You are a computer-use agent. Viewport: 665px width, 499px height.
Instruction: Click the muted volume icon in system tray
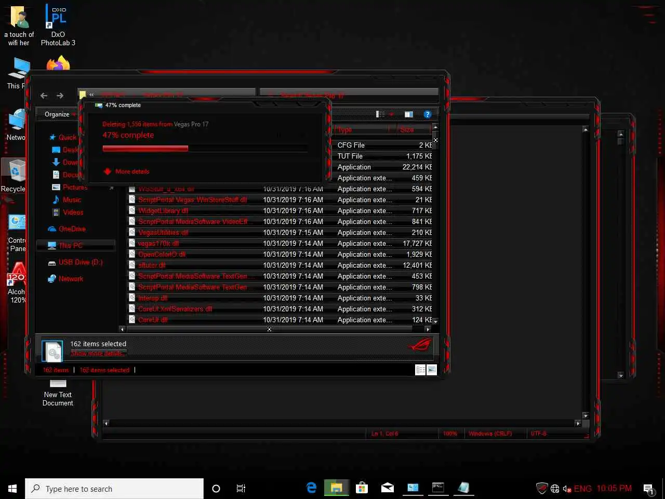(x=567, y=489)
